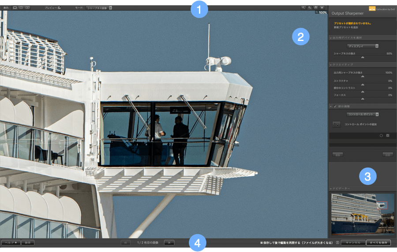Adjust the シャープネスの強さ slider handle
The image size is (397, 252).
point(363,57)
